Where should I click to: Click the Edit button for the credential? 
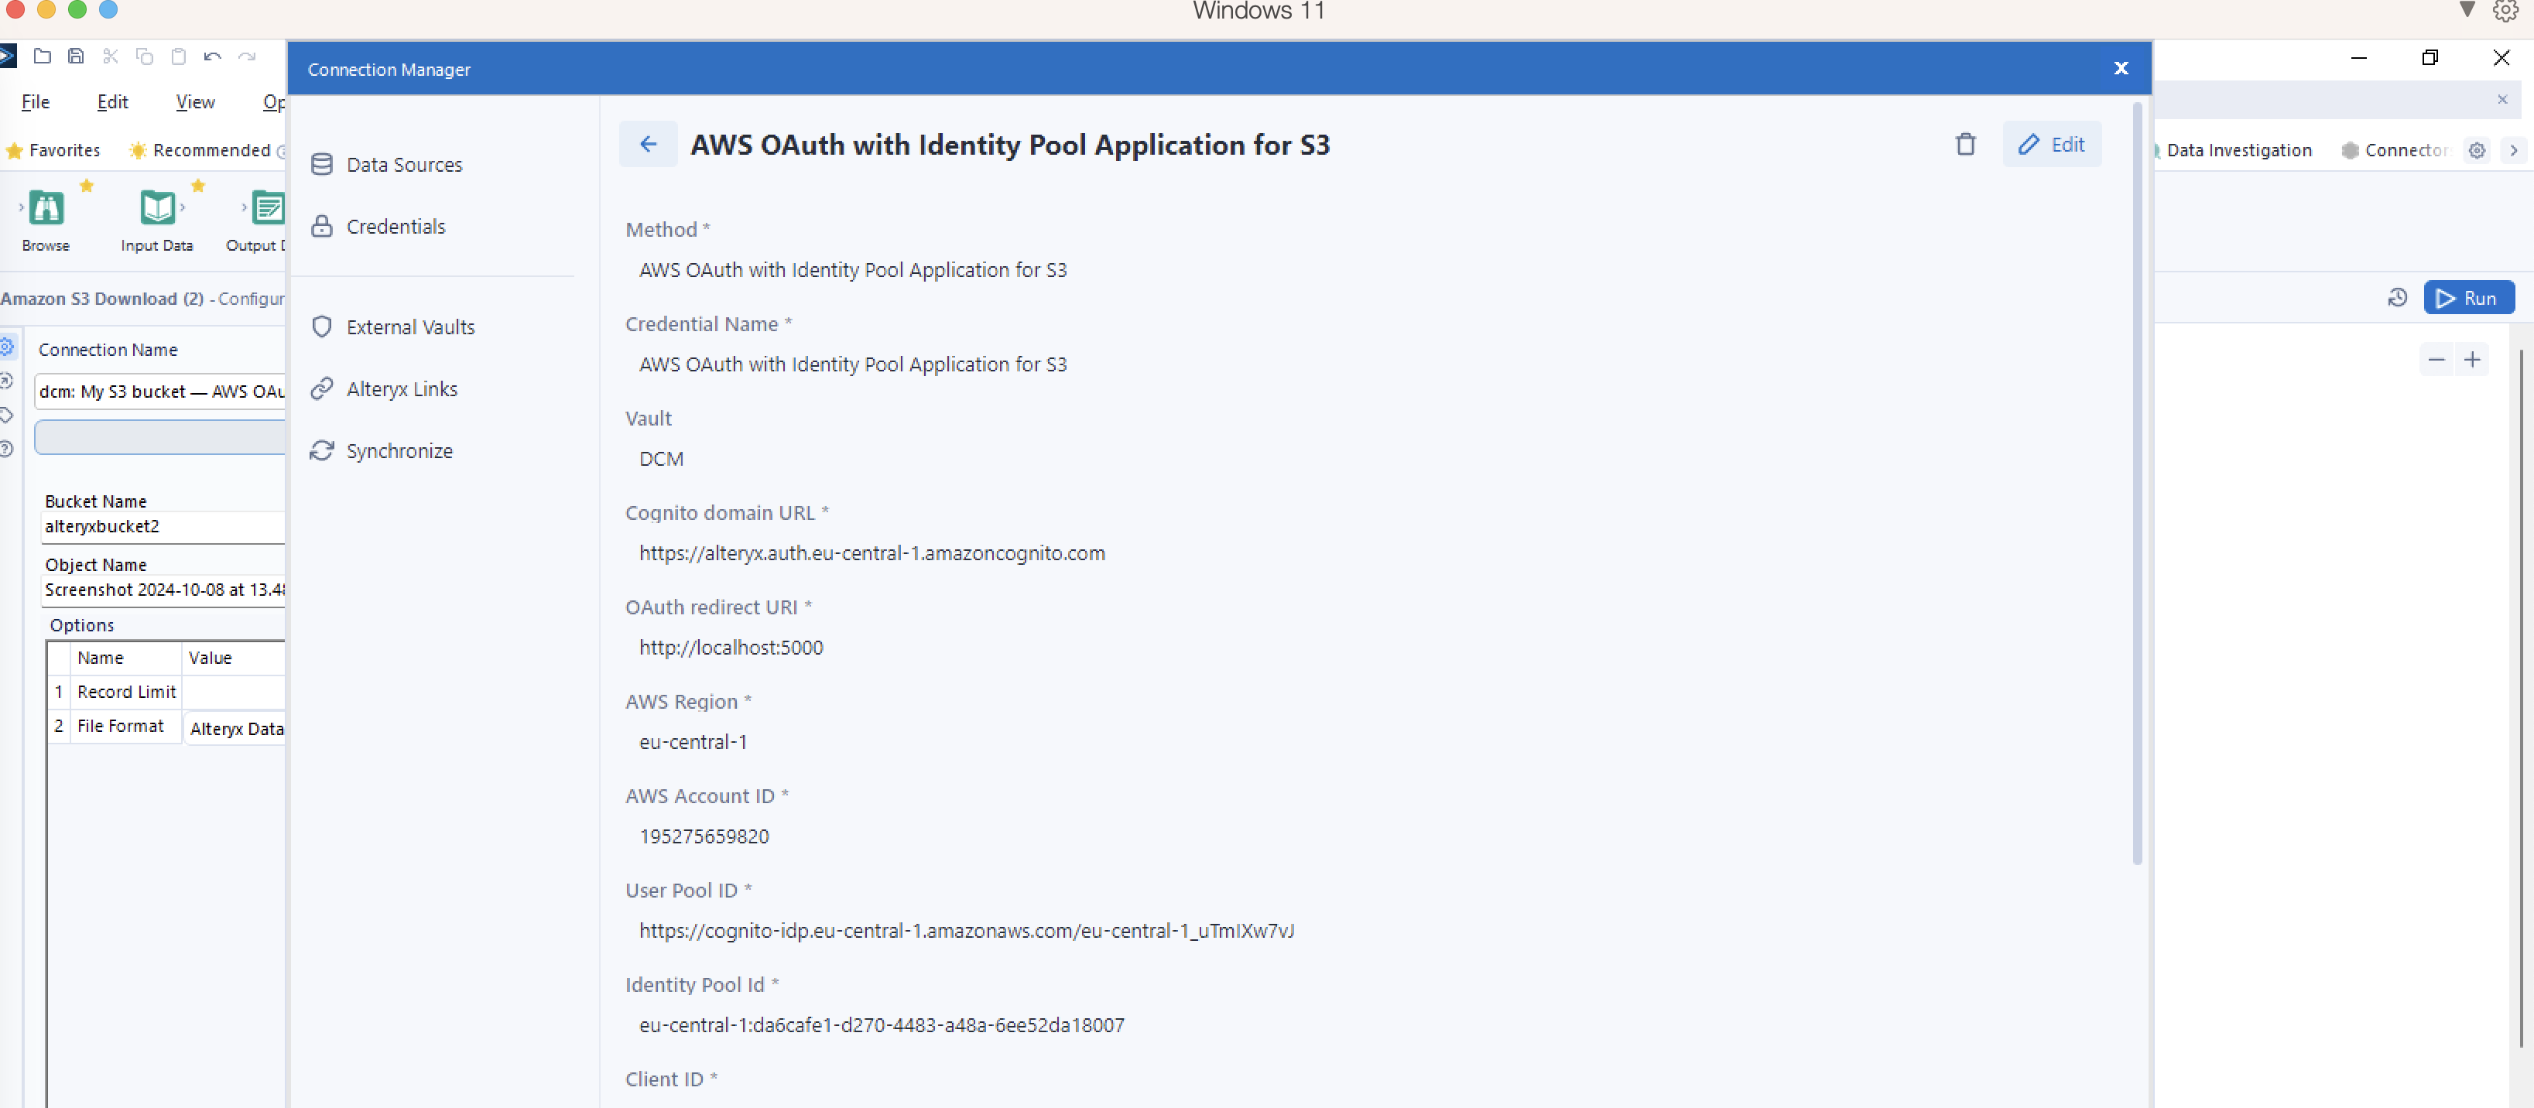2052,144
